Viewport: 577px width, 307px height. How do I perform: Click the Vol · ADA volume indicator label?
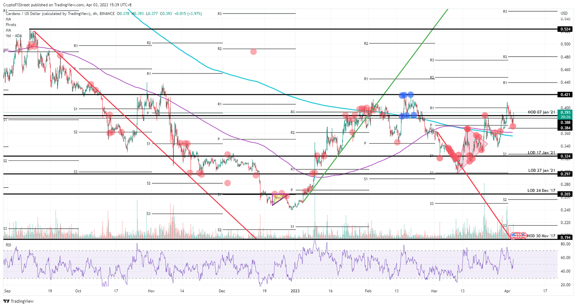click(13, 35)
